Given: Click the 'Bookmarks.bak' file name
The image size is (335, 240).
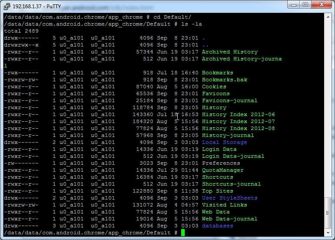Looking at the screenshot, I should pyautogui.click(x=225, y=80).
